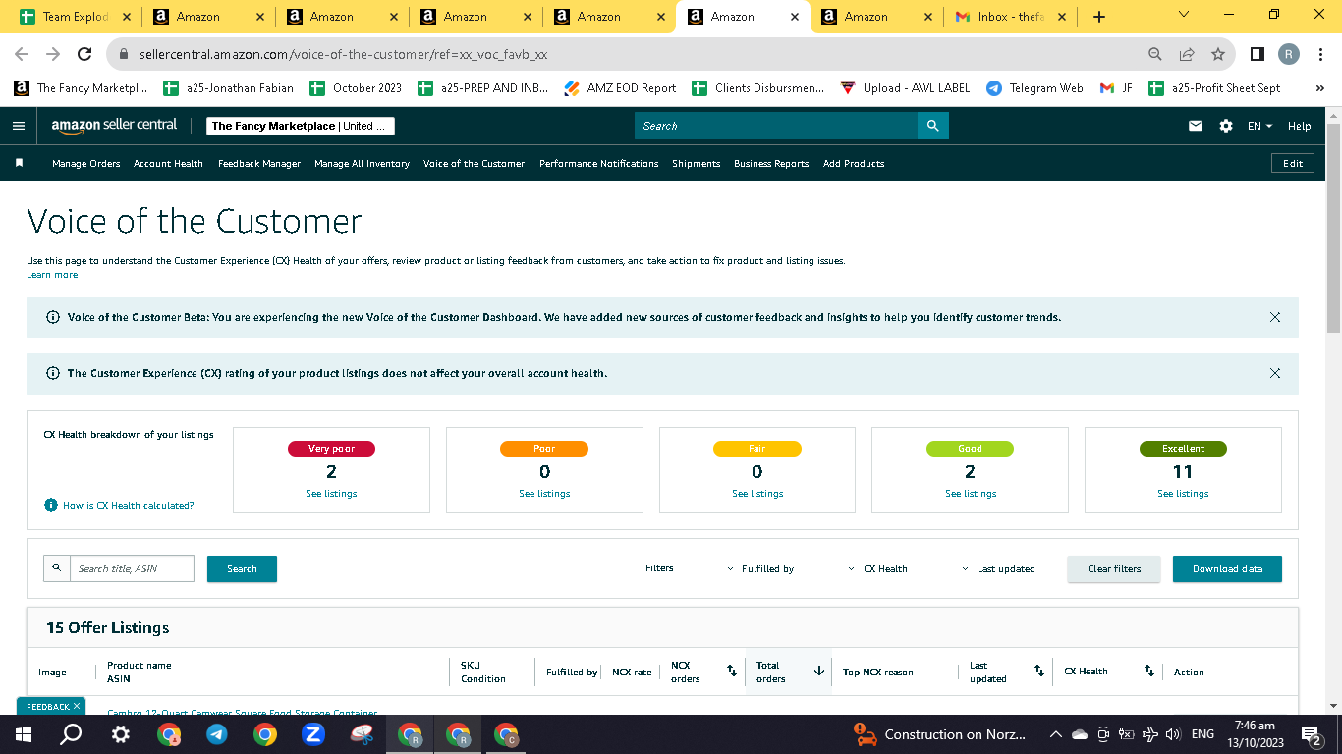
Task: Click the Windows Start button
Action: (23, 734)
